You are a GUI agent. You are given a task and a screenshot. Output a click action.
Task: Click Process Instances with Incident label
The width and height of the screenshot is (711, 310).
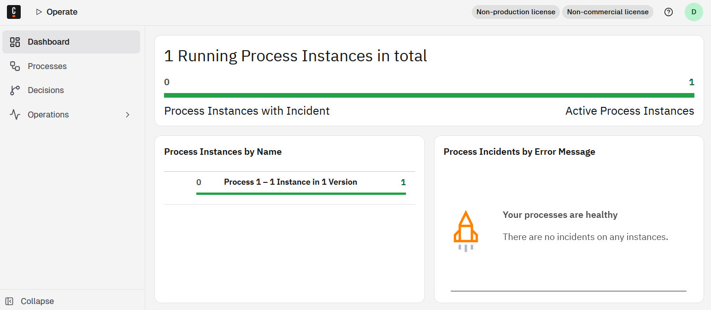(247, 111)
